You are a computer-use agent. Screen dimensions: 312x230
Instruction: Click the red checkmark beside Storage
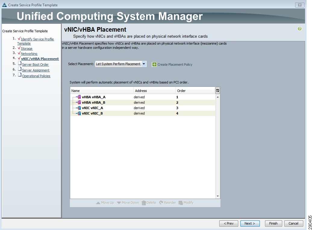(x=19, y=48)
